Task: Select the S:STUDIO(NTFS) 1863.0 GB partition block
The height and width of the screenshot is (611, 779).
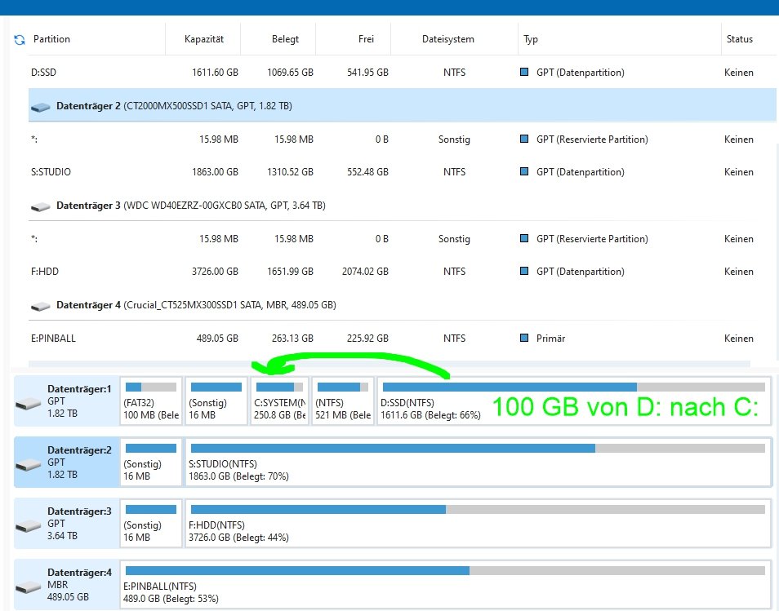Action: (478, 462)
